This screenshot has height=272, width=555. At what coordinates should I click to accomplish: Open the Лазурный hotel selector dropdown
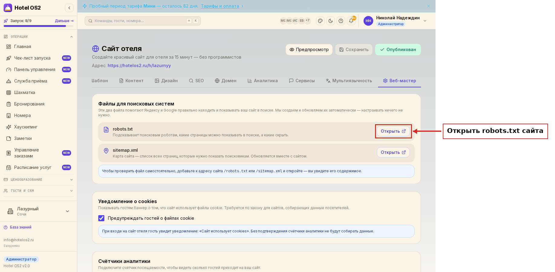[x=39, y=211]
